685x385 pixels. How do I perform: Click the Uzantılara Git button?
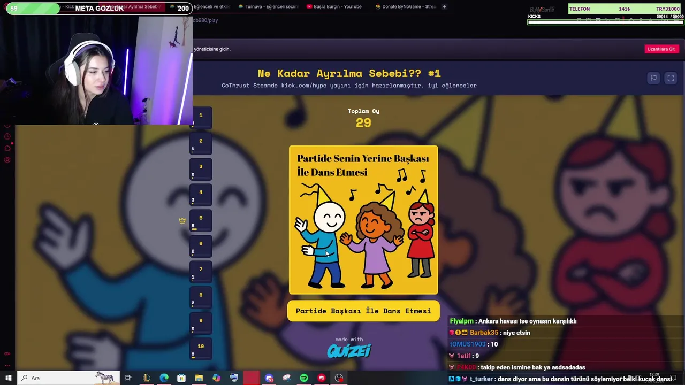tap(661, 49)
